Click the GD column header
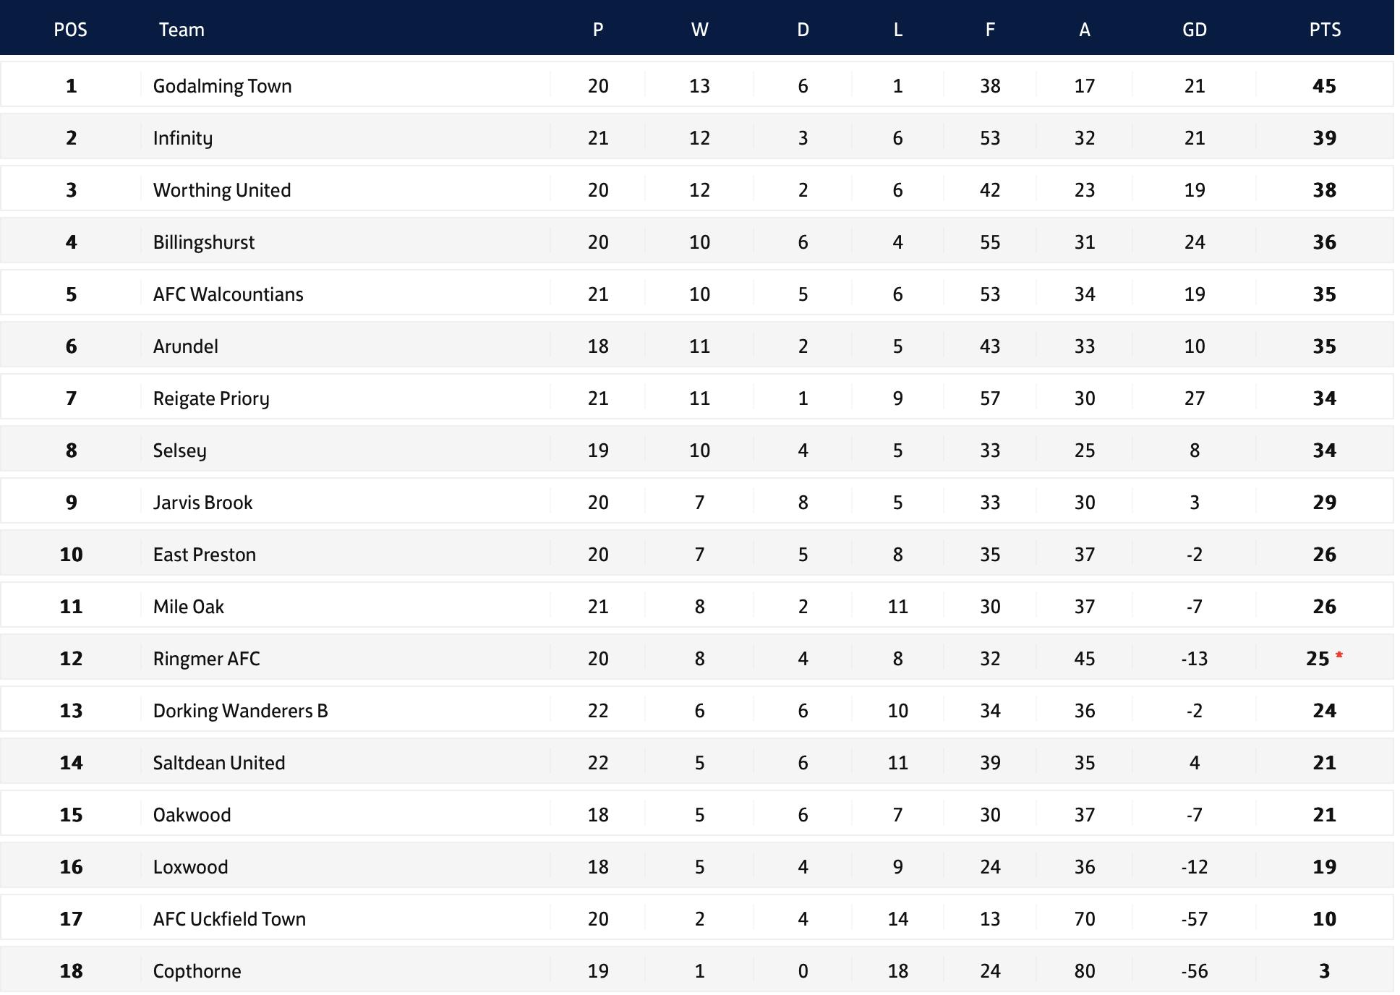1400x995 pixels. [1195, 30]
